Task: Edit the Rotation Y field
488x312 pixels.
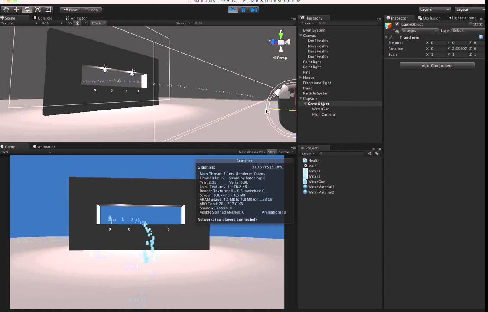Action: [460, 49]
